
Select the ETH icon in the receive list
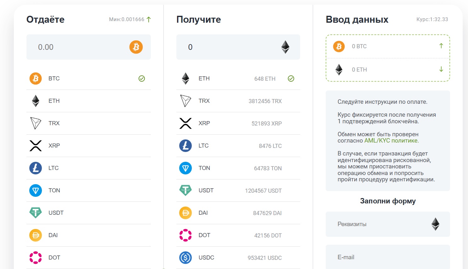(185, 79)
